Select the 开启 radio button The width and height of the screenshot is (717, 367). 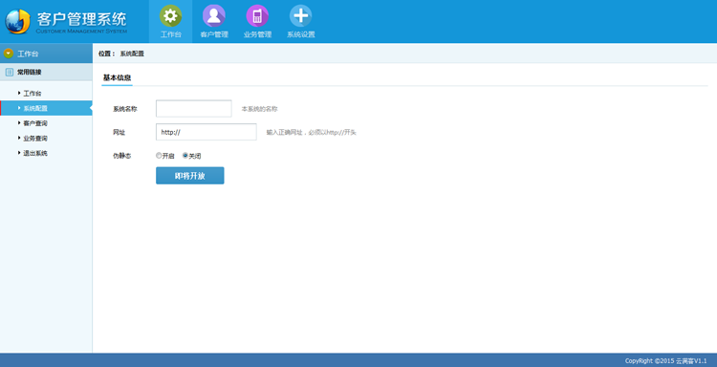(x=159, y=156)
